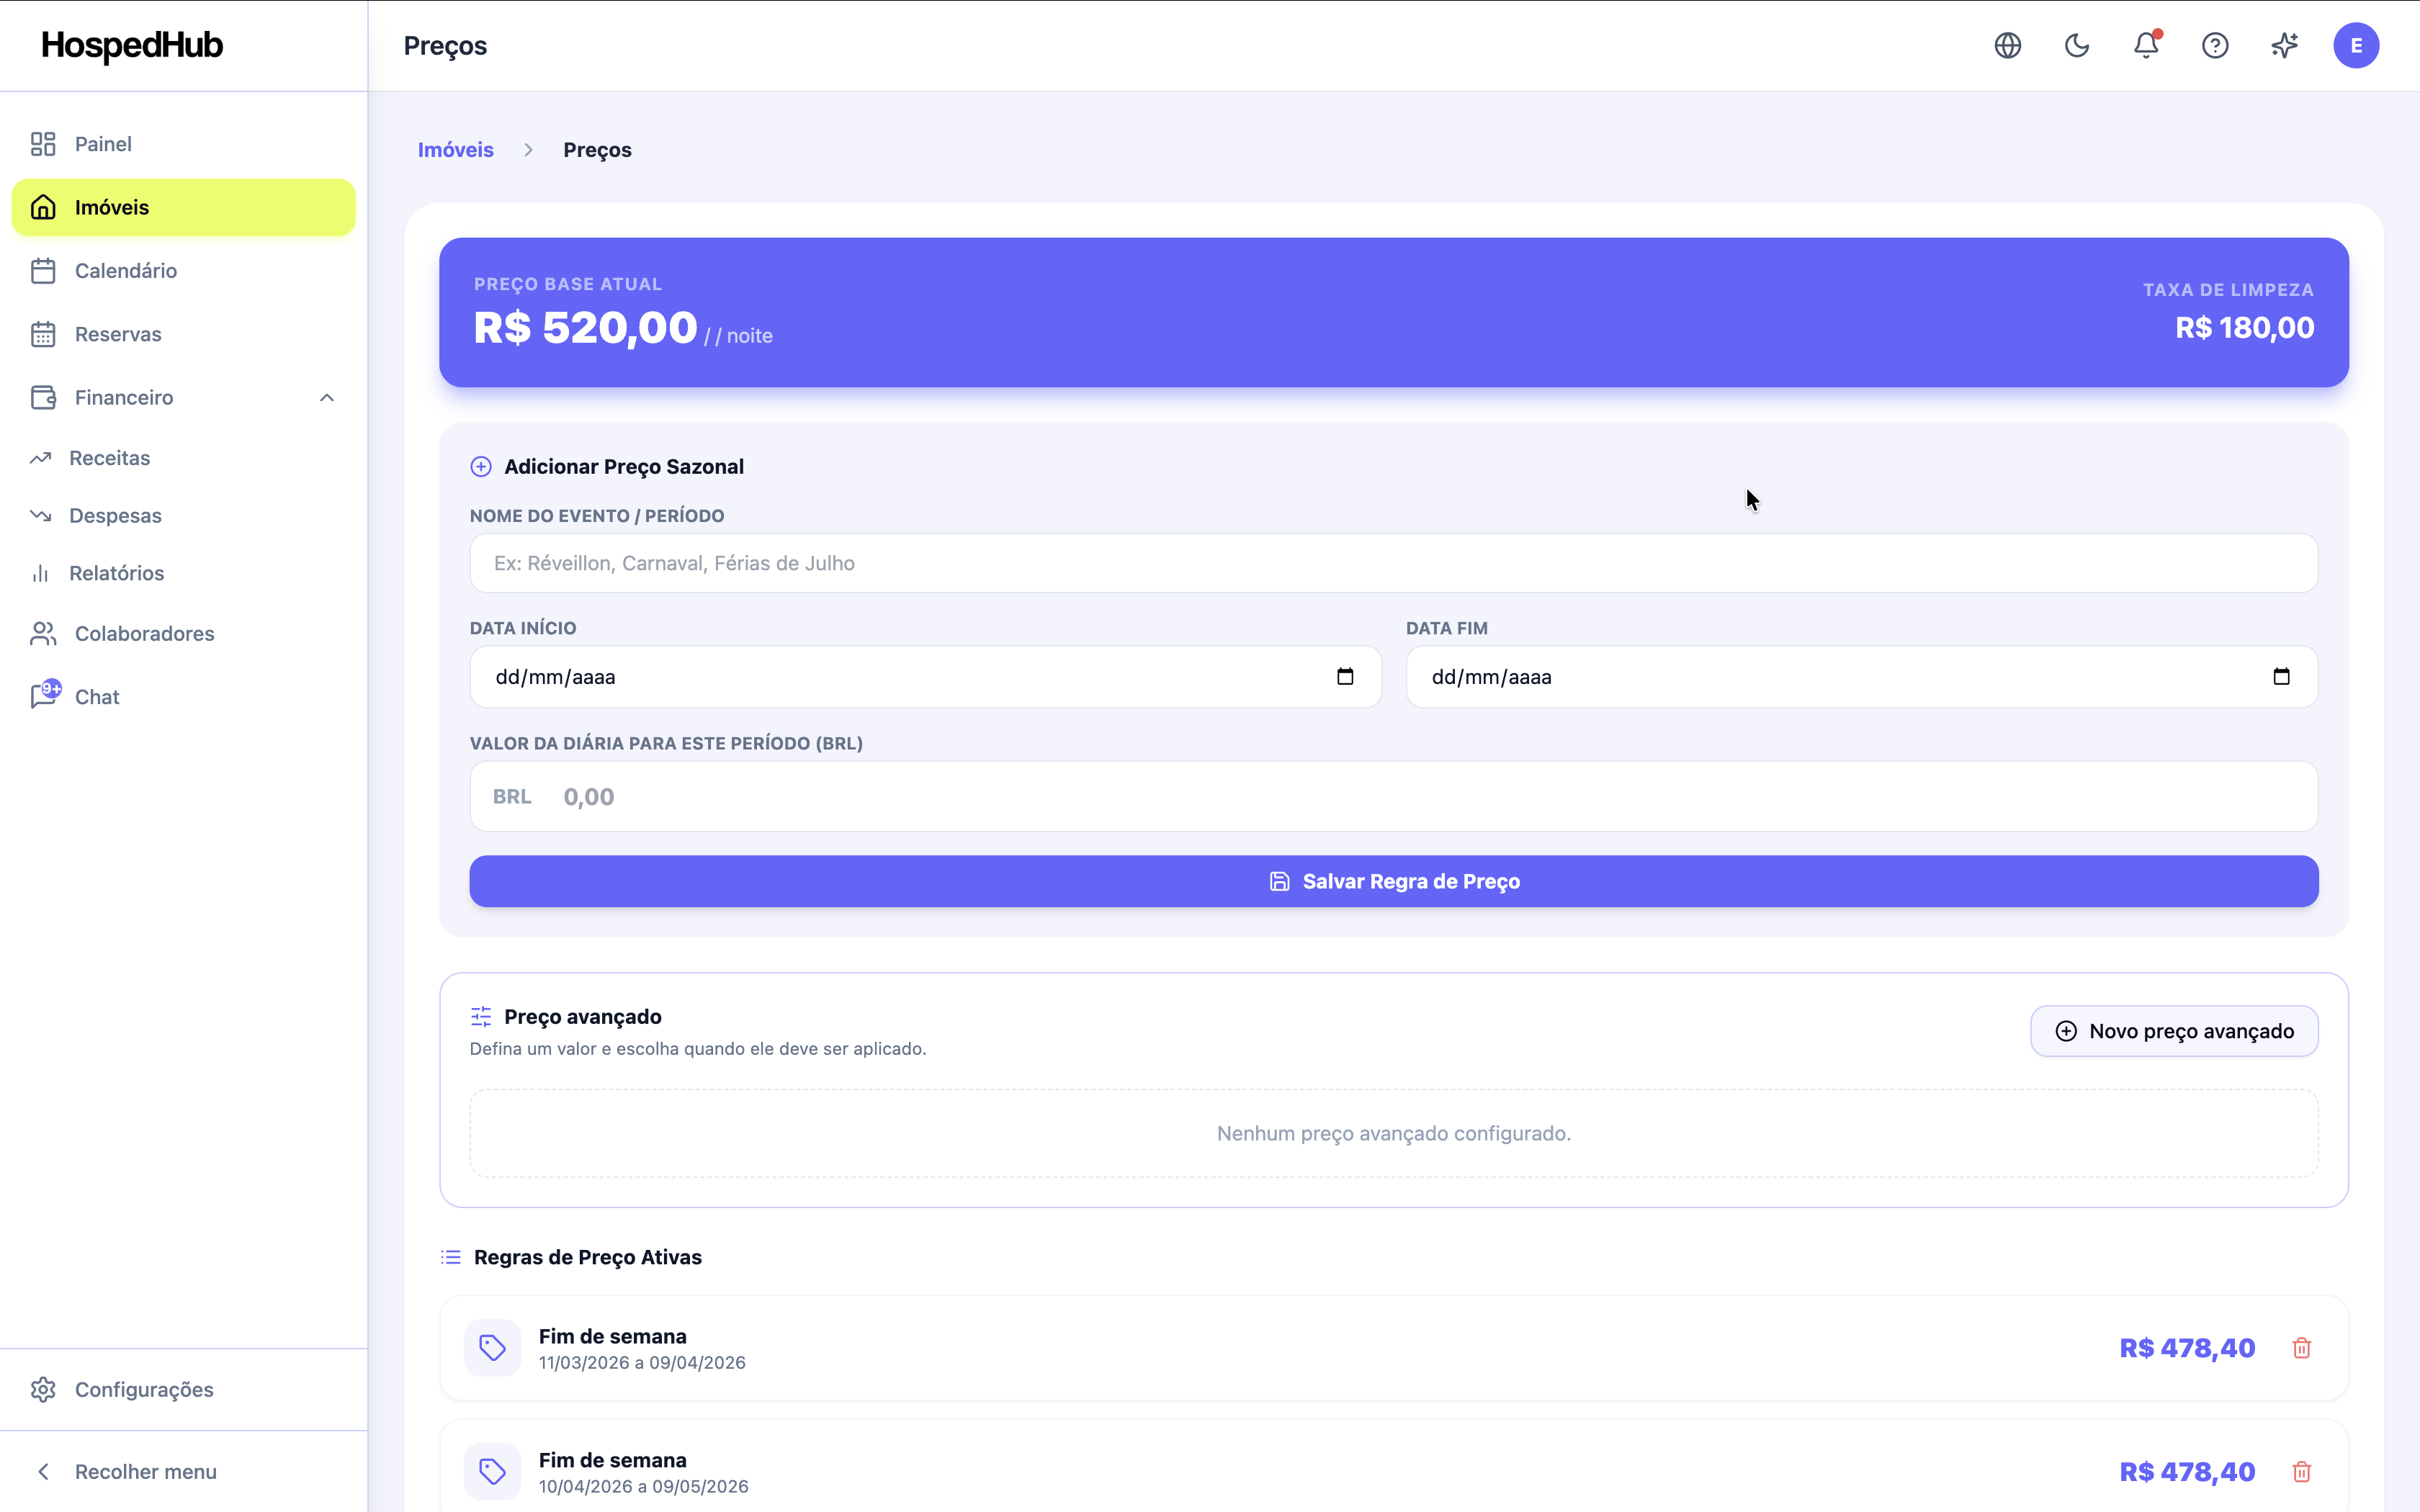The image size is (2420, 1512).
Task: Click Salvar Regra de Preço button
Action: [x=1393, y=881]
